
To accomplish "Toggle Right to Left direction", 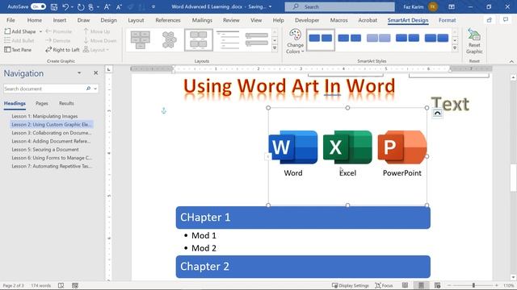I will pos(62,50).
